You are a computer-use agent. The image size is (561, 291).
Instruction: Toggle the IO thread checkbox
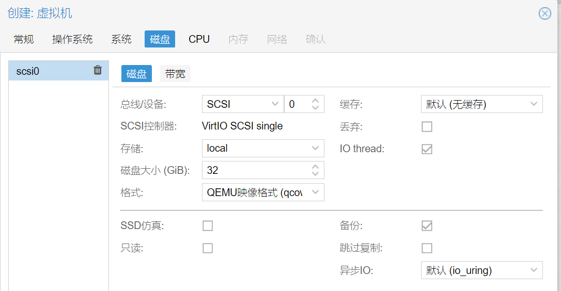point(427,149)
